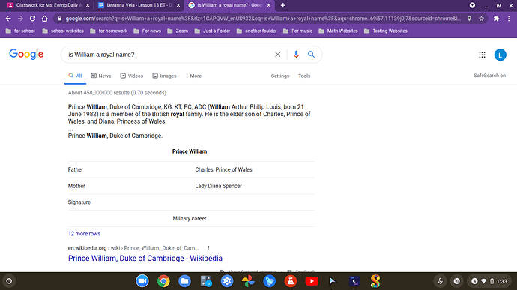Click the 'Military career' table row
This screenshot has width=517, height=290.
pyautogui.click(x=191, y=218)
